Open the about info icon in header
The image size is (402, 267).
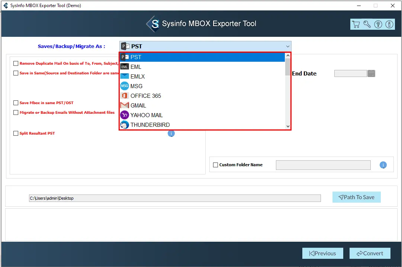389,25
